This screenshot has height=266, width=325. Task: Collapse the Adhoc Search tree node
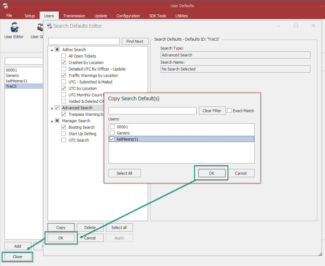(52, 49)
